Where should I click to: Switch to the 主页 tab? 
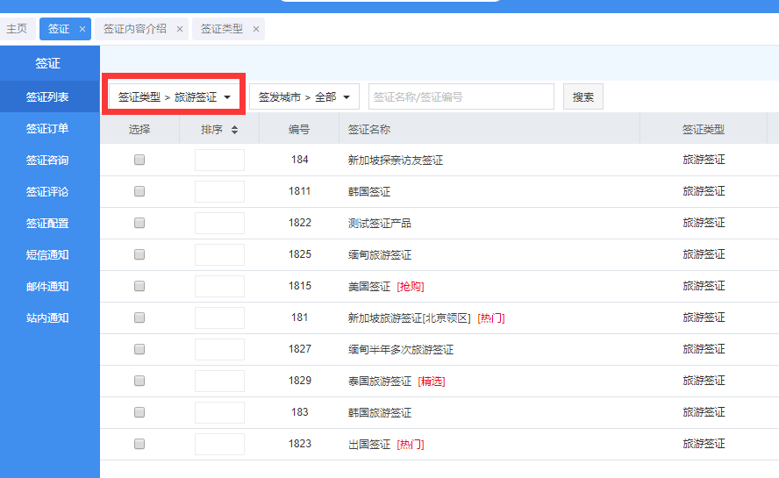tap(17, 29)
